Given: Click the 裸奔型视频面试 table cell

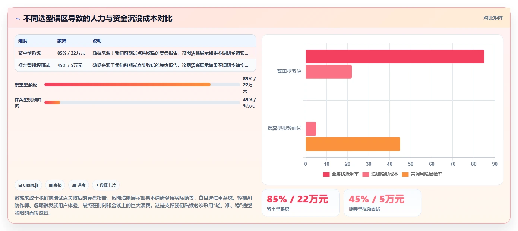Looking at the screenshot, I should [x=34, y=65].
